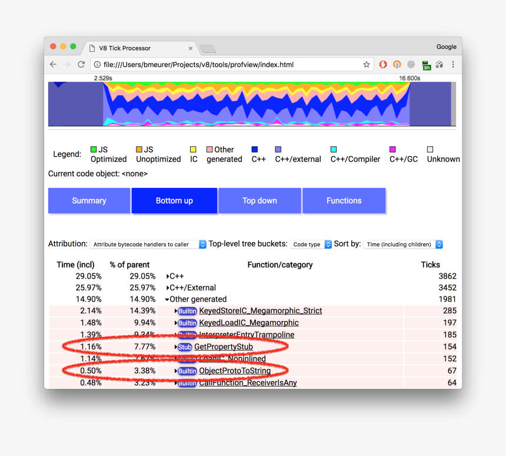This screenshot has width=506, height=456.
Task: Click the Stub badge beside GetPropertyStub
Action: [x=185, y=347]
